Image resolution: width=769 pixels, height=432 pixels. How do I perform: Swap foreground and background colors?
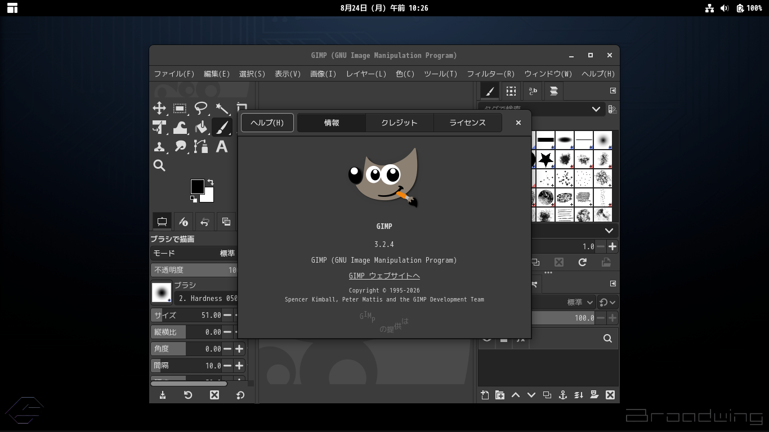pos(211,182)
